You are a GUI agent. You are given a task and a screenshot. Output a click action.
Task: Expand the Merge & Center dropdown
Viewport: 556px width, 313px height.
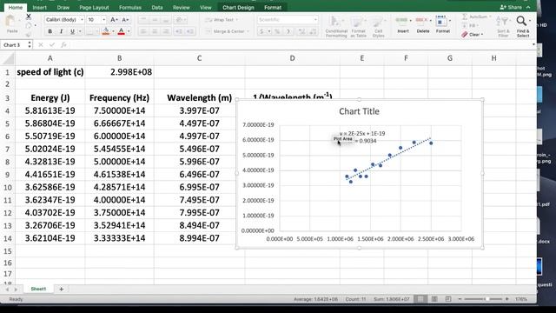pos(248,31)
